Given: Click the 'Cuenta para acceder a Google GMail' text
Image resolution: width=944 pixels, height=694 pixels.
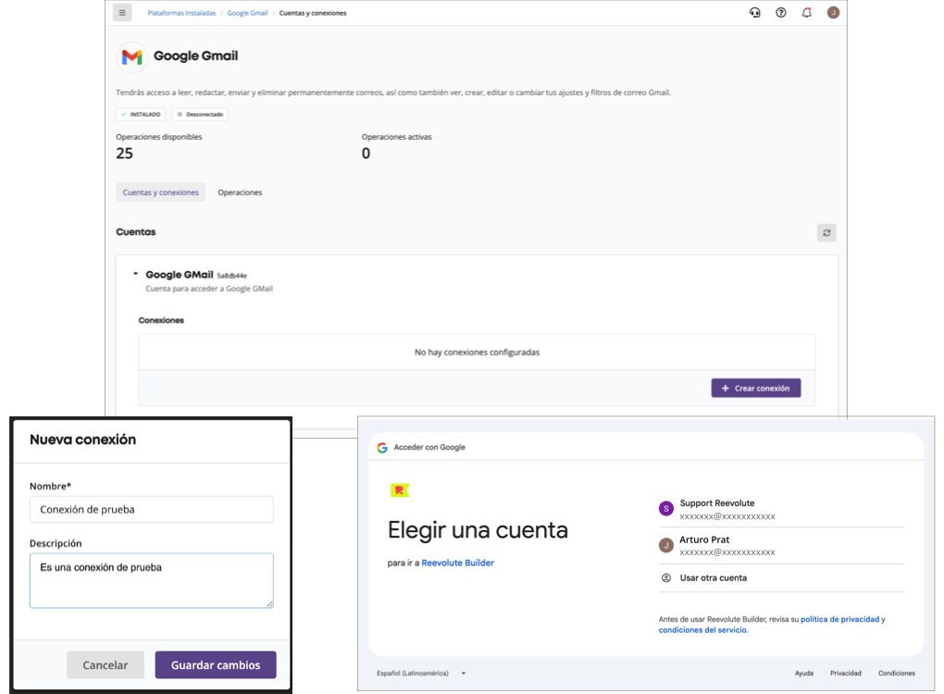Looking at the screenshot, I should coord(209,289).
